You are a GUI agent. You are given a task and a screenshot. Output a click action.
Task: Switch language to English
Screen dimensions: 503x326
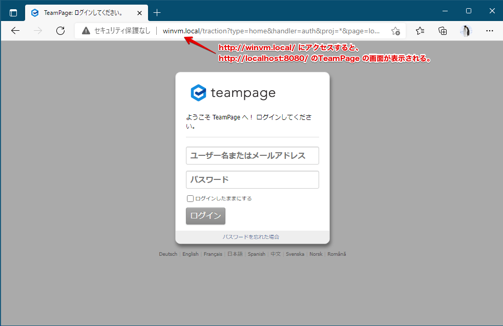(190, 254)
